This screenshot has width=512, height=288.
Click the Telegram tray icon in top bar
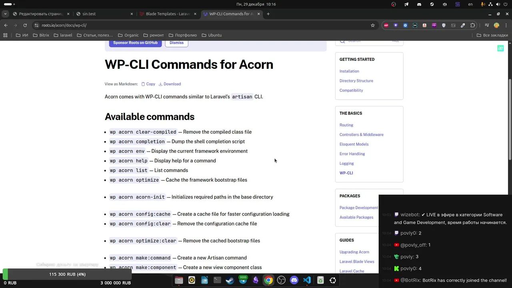point(406,4)
